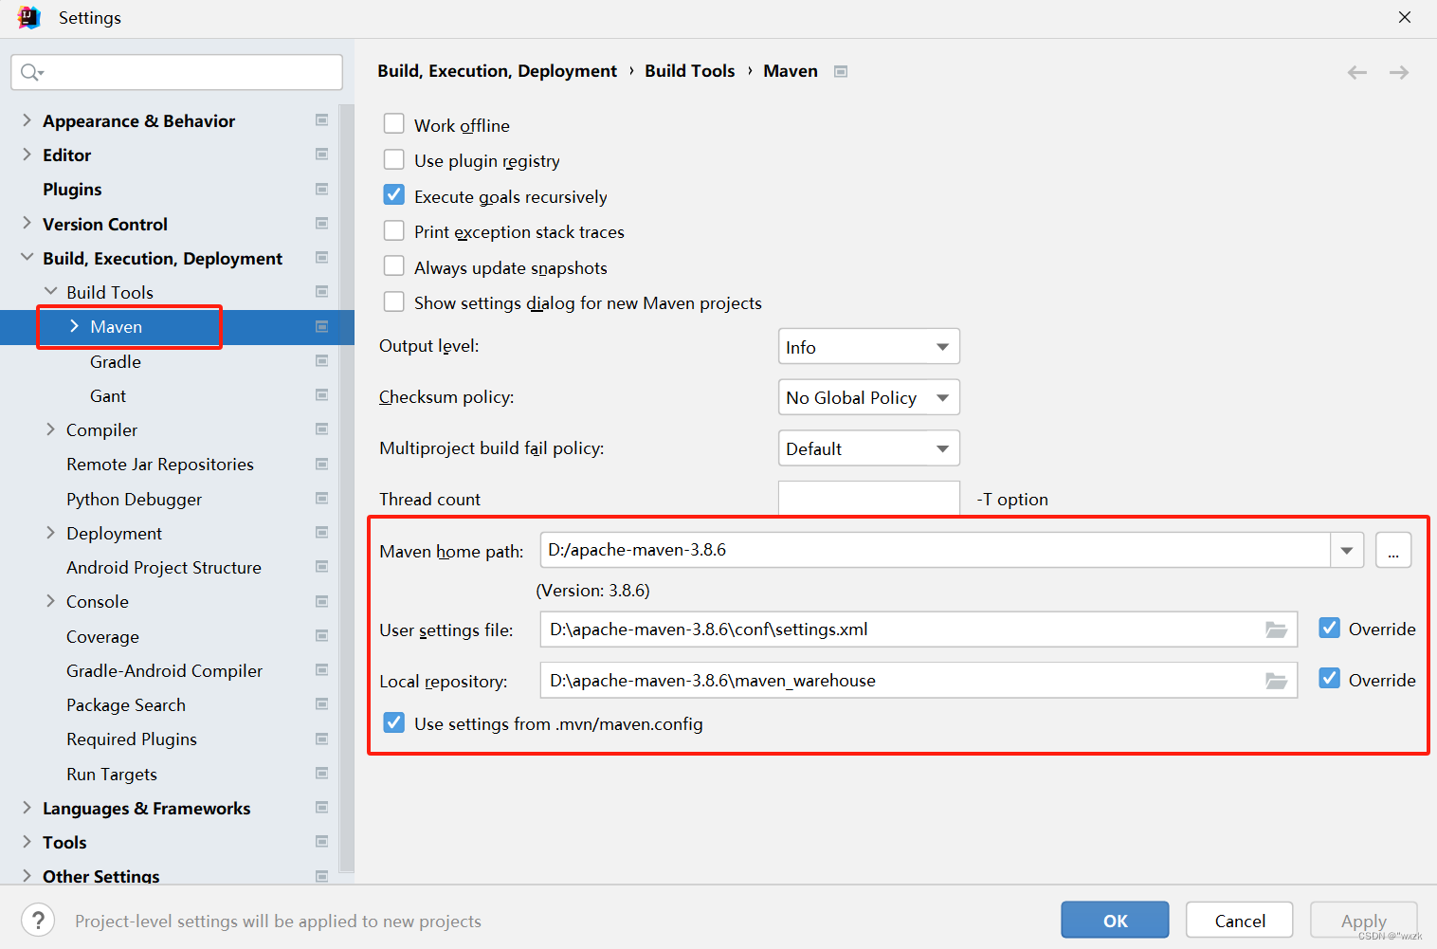Click Build Tools in the breadcrumb
The height and width of the screenshot is (949, 1437).
click(690, 71)
